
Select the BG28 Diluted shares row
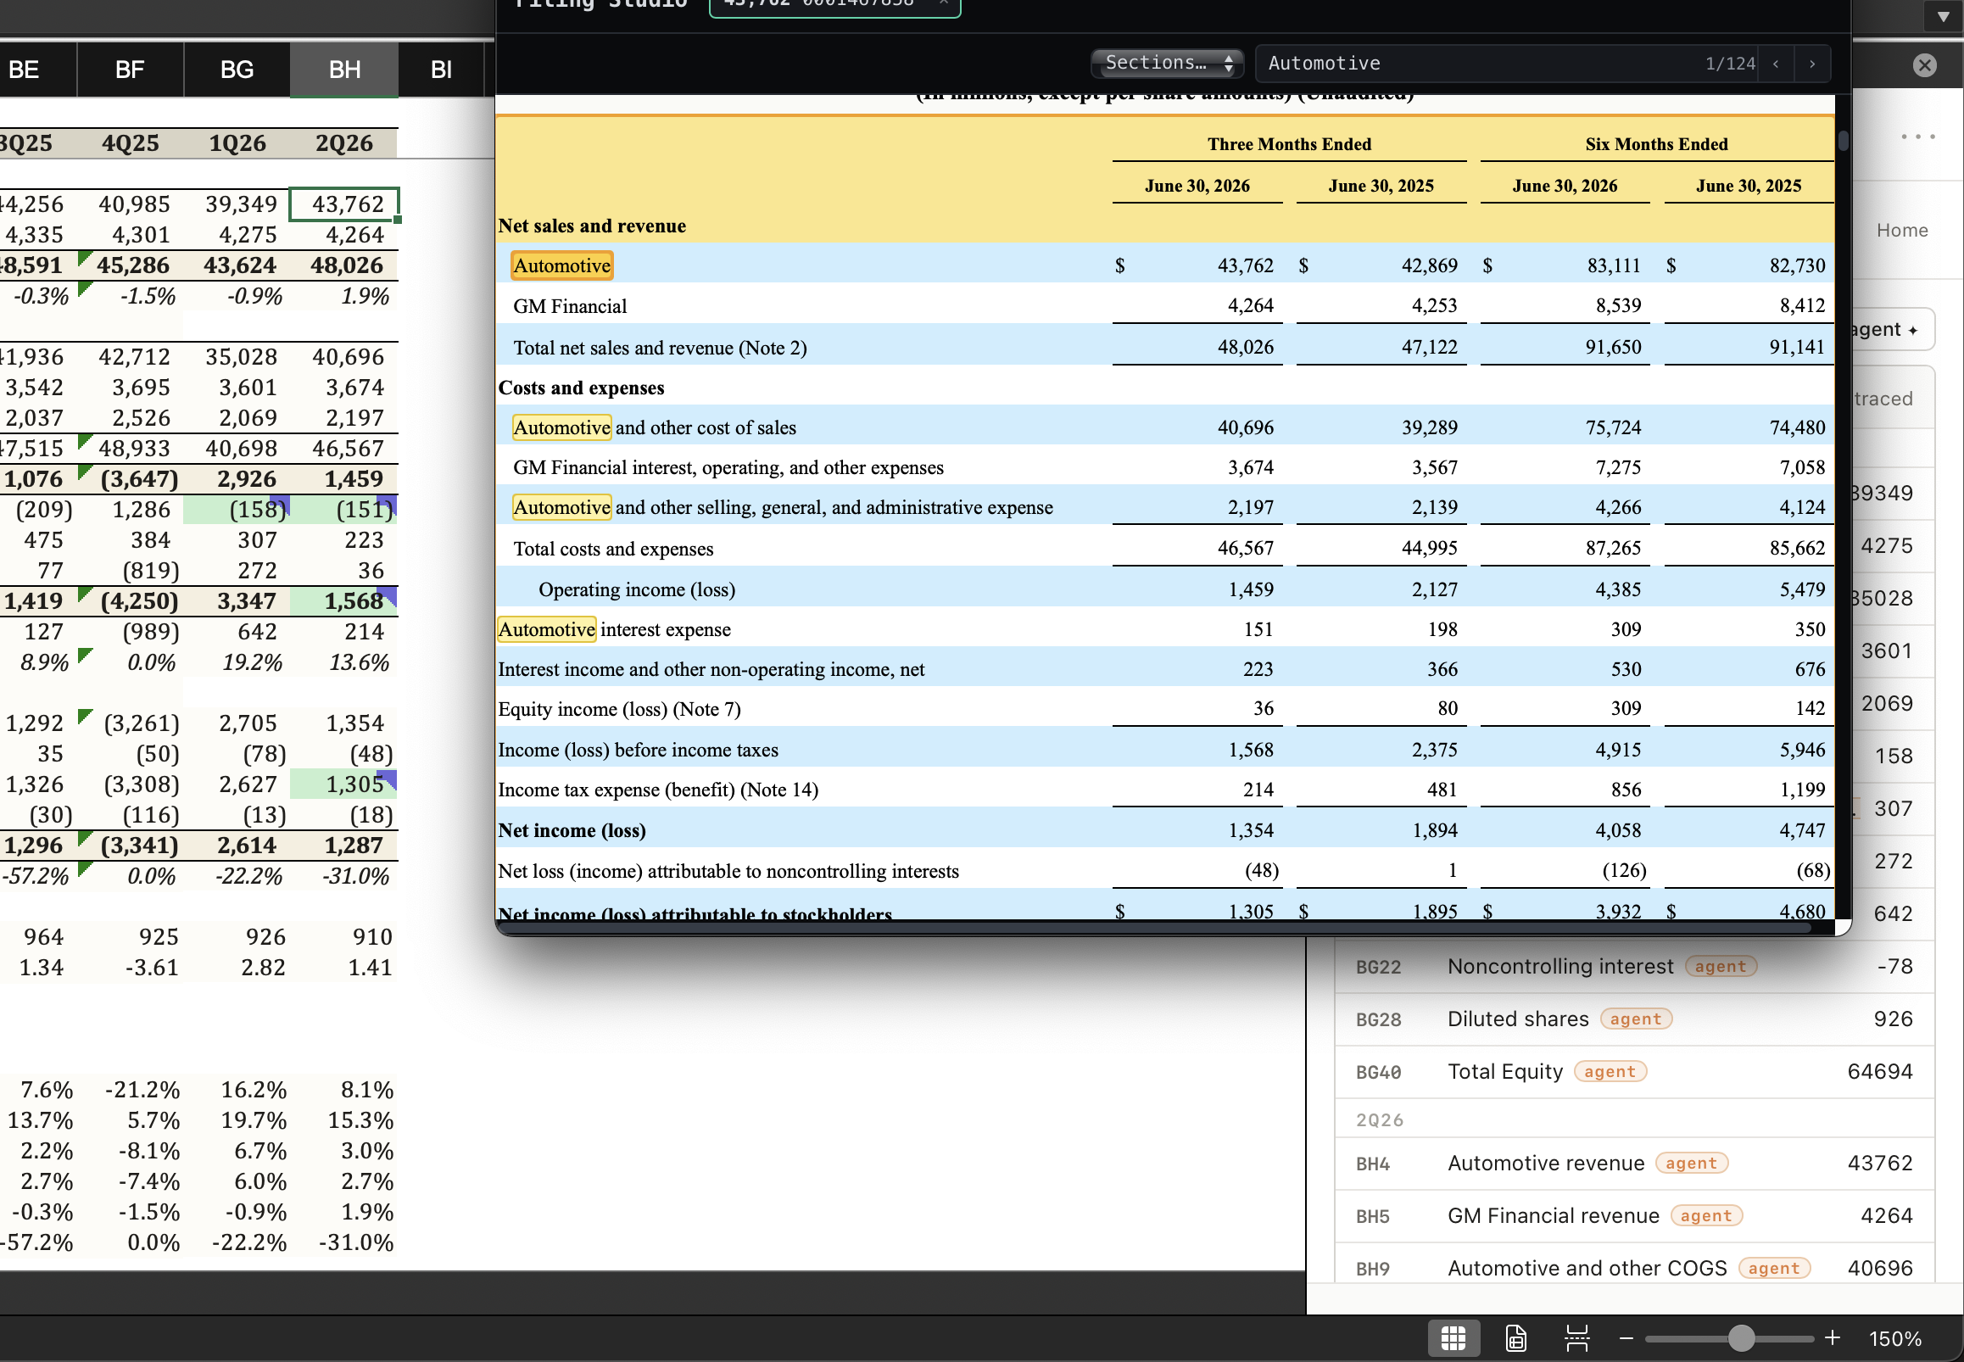(1634, 1019)
